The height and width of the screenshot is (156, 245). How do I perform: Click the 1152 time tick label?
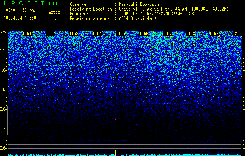click(x=51, y=34)
